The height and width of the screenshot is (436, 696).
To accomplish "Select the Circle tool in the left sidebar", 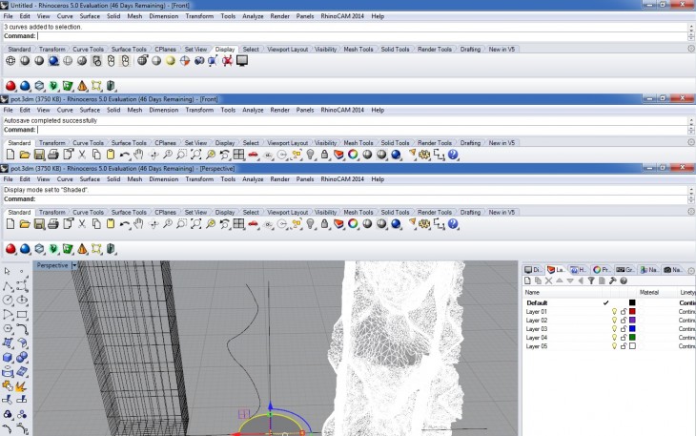I will click(x=8, y=300).
